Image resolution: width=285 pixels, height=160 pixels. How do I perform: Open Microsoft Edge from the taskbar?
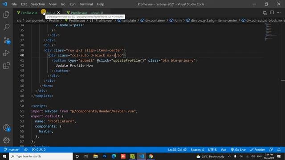tap(114, 156)
